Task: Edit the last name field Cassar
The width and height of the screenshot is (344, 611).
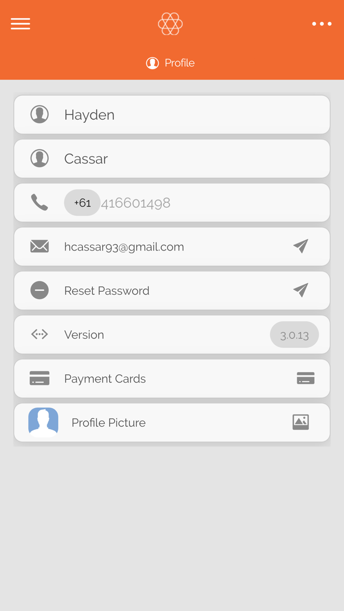Action: click(172, 159)
